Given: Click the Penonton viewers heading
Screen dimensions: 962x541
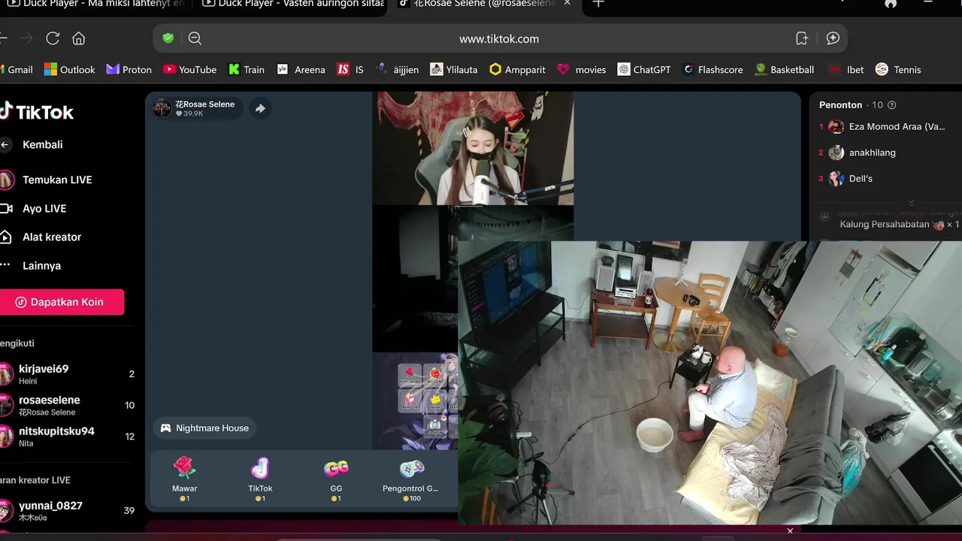Looking at the screenshot, I should tap(840, 105).
